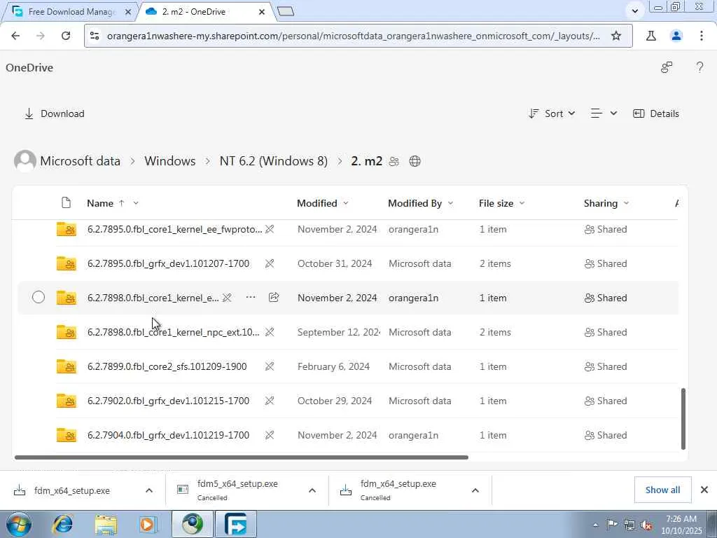Screen dimensions: 717x538
Task: Open Windows Explorer from taskbar
Action: [106, 524]
